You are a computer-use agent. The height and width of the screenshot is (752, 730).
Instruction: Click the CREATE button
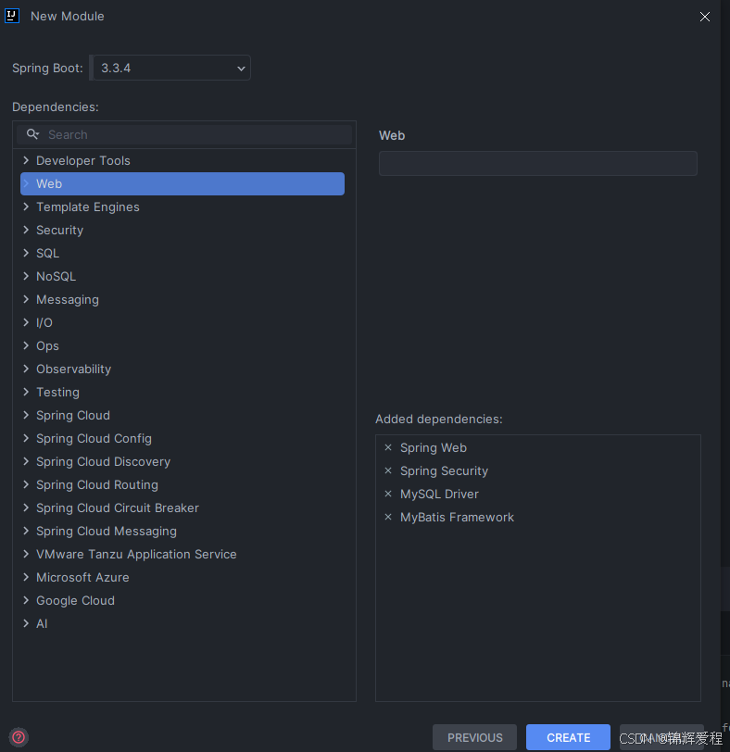pyautogui.click(x=569, y=737)
